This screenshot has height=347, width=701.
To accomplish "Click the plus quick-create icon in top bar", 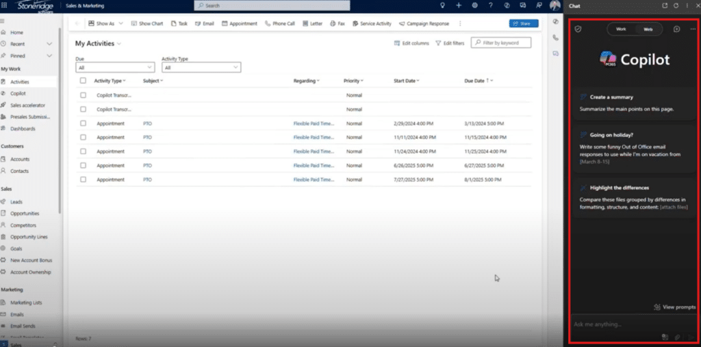I will [x=459, y=5].
